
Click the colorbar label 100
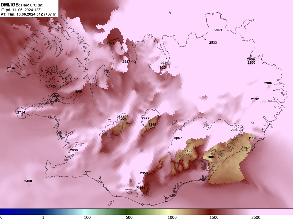[x=87, y=217]
